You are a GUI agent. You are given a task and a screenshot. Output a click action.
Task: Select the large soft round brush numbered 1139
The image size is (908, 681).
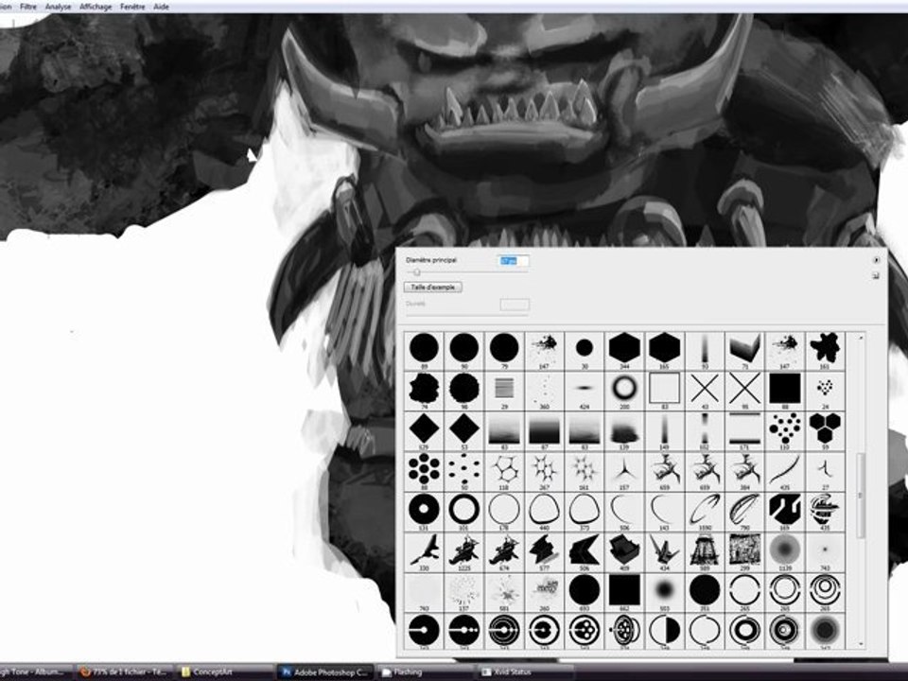coord(785,551)
